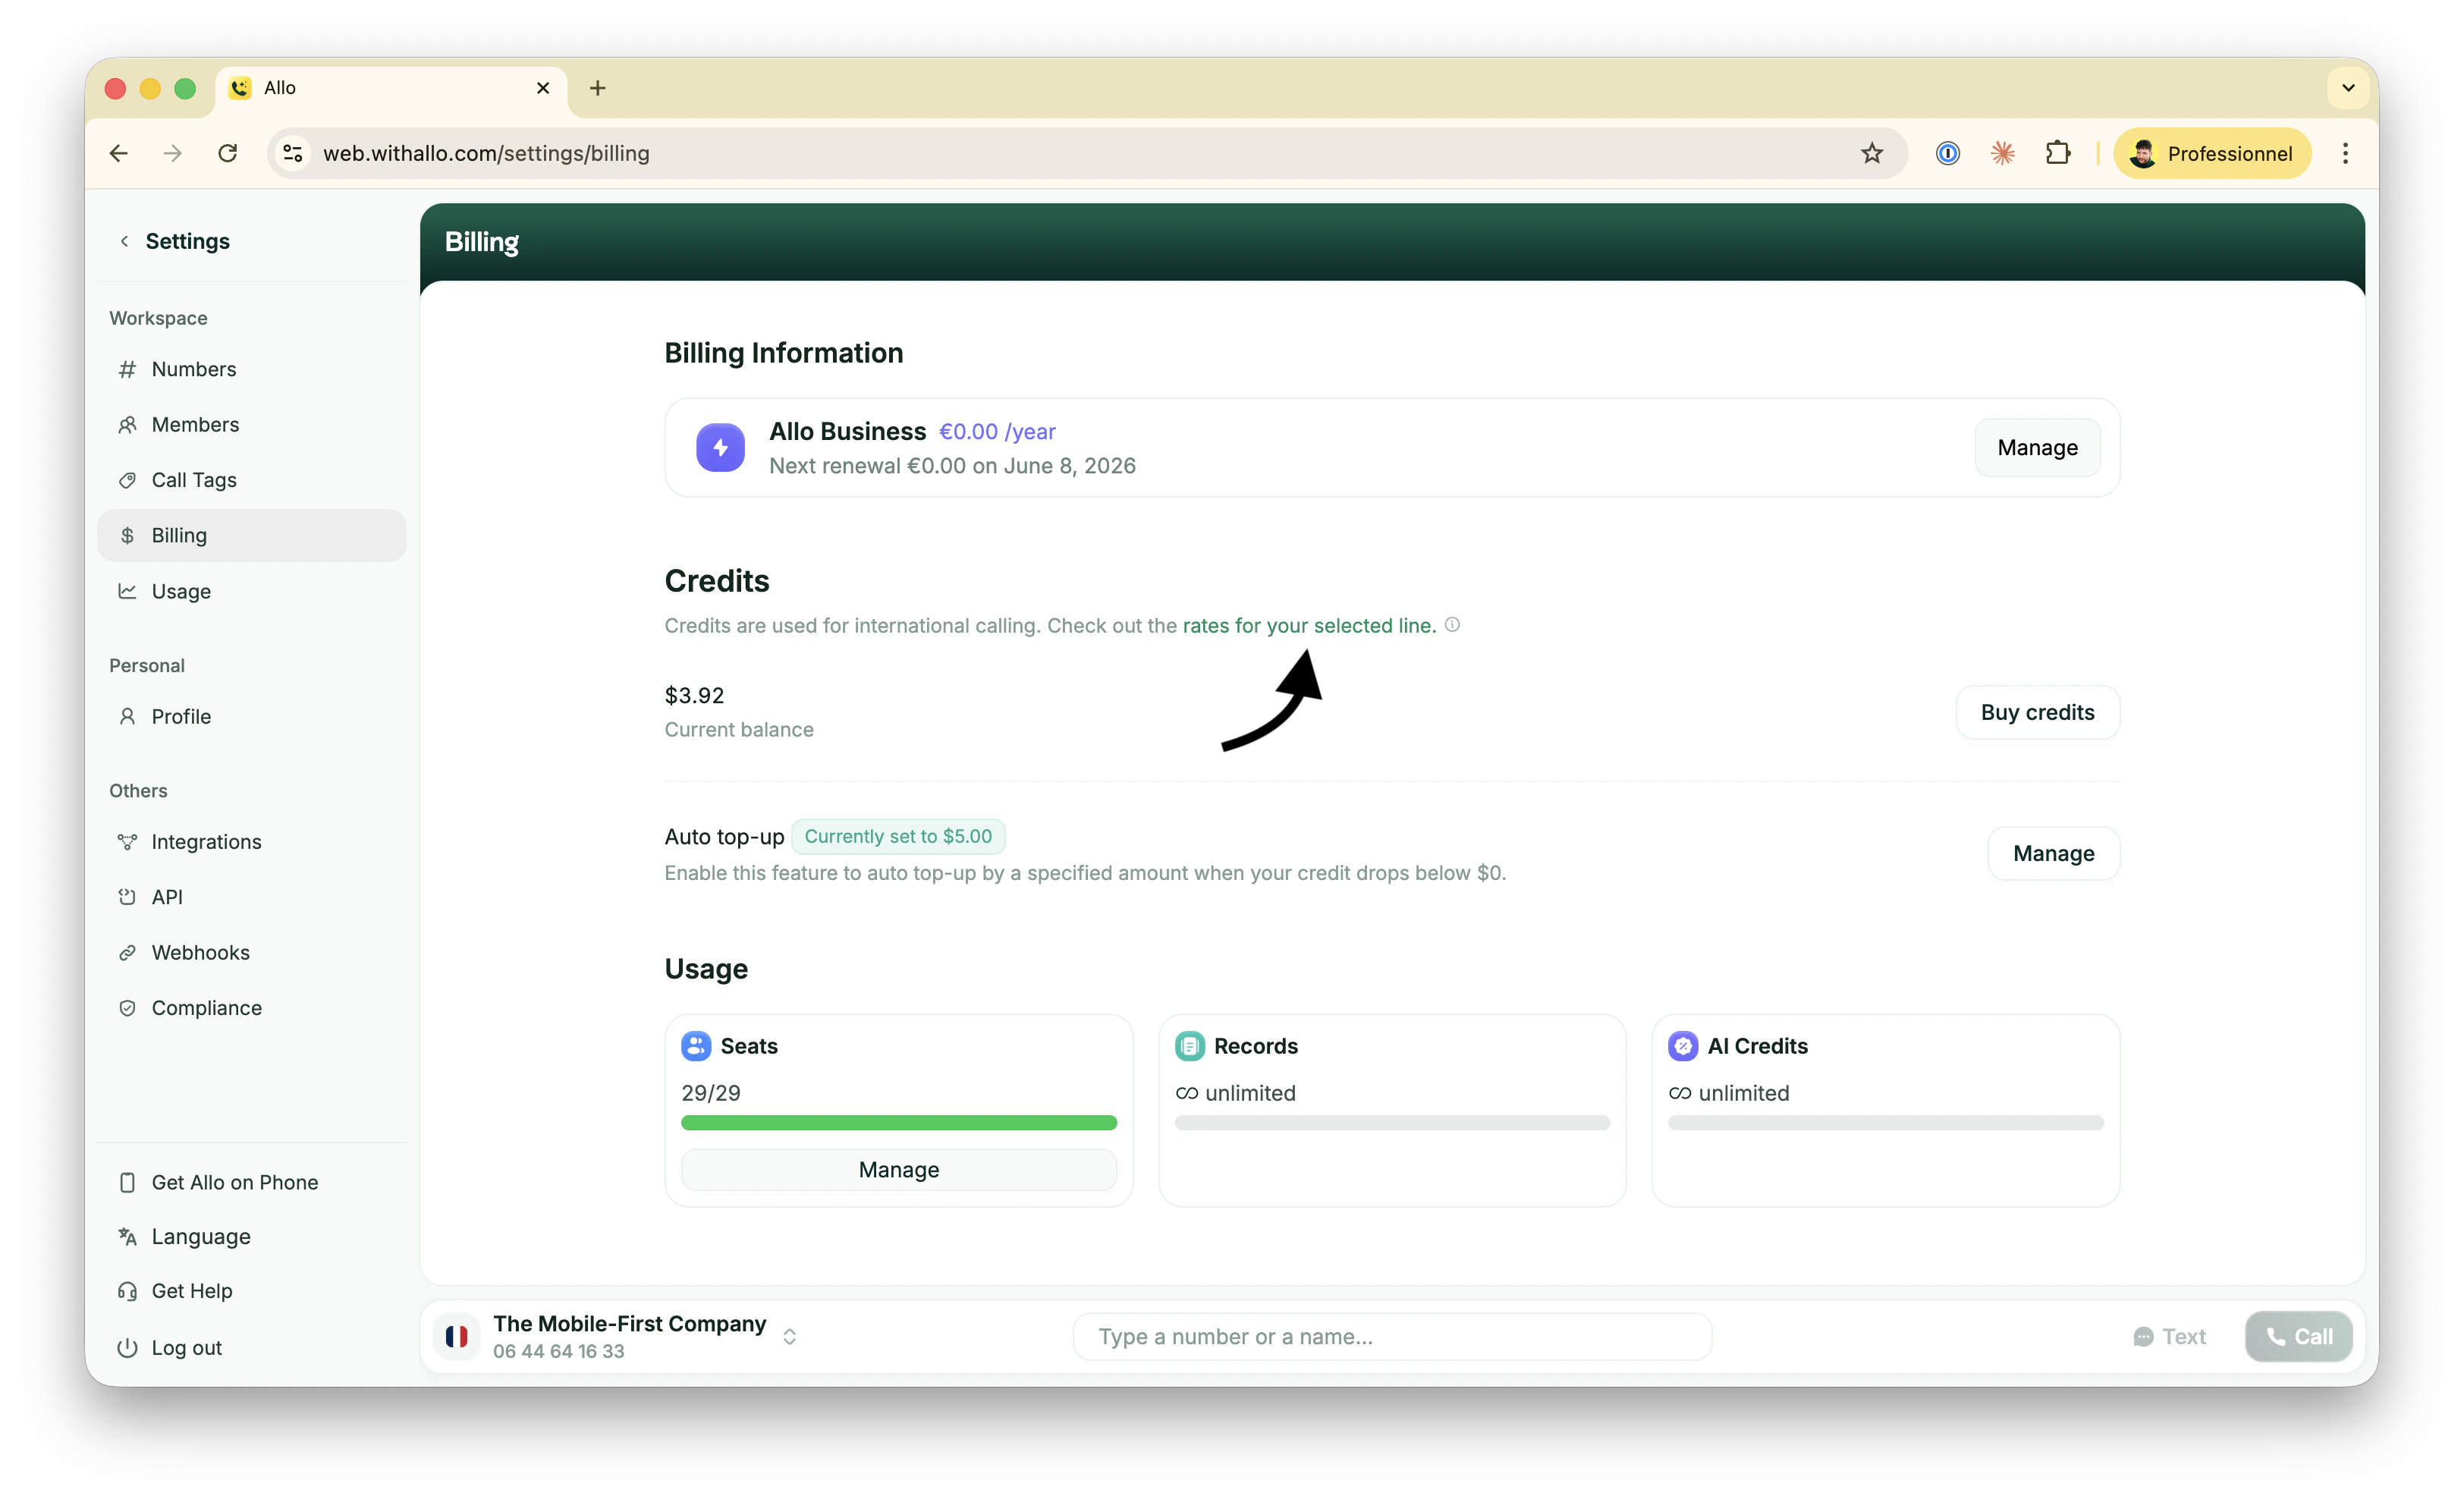Open the Extensions puzzle icon
The image size is (2464, 1499).
pyautogui.click(x=2057, y=153)
